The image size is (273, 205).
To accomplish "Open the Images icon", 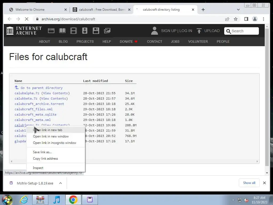I will coord(107,31).
